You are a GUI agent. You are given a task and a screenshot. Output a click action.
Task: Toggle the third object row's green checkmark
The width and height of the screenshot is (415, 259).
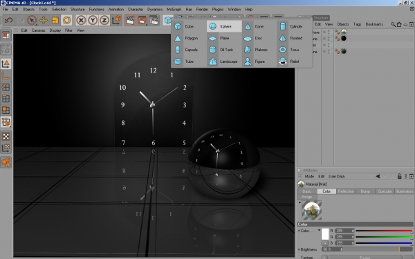pyautogui.click(x=331, y=45)
